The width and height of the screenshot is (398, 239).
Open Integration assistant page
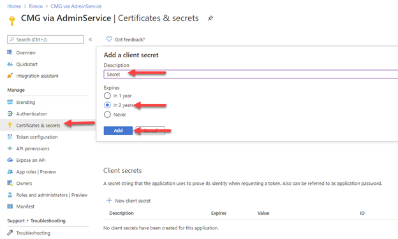(x=37, y=76)
